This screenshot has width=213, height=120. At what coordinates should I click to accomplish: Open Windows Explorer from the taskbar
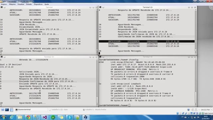pyautogui.click(x=20, y=117)
